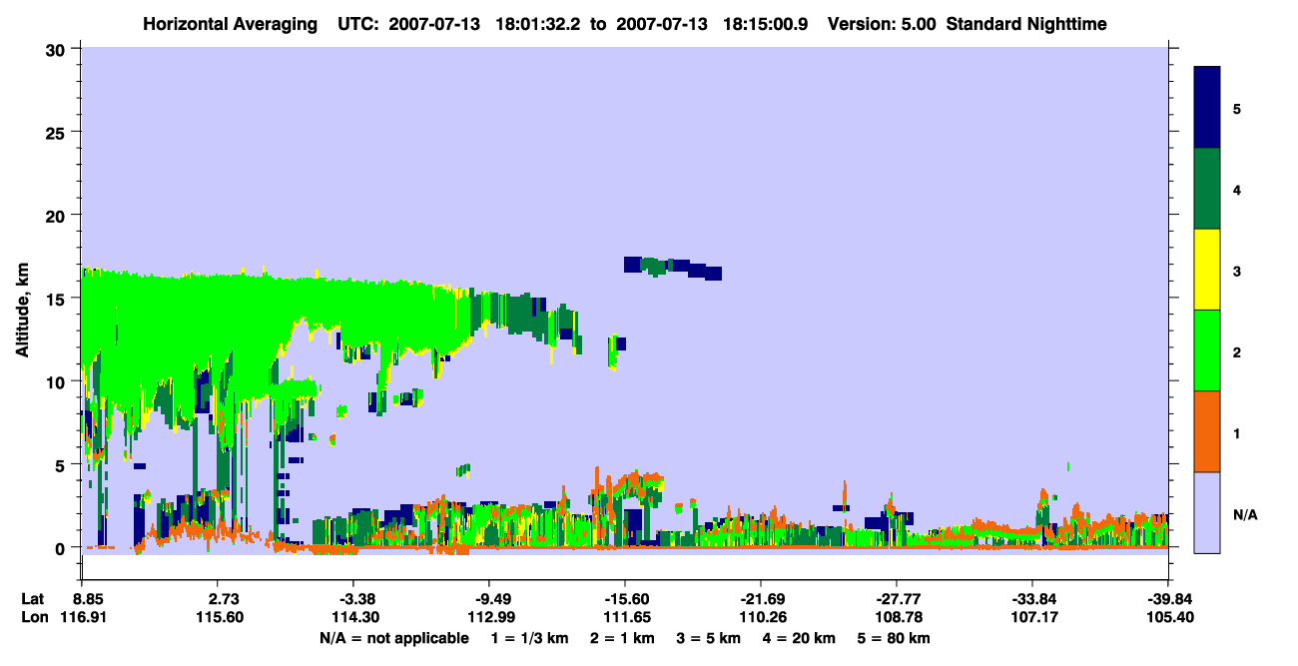Click 'Version: 5.00' in the title
This screenshot has height=666, width=1298.
882,23
